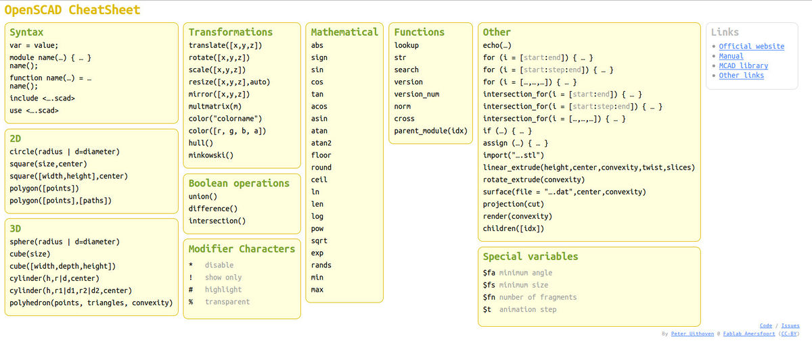Open the parent_module(idx) function entry

point(430,131)
